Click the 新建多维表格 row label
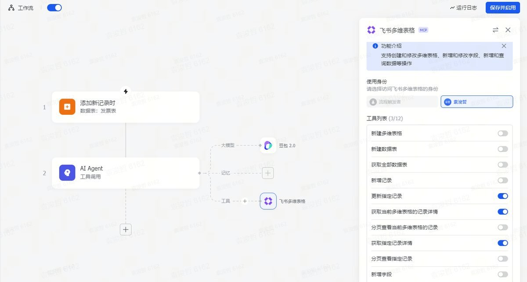The height and width of the screenshot is (282, 527). 386,133
